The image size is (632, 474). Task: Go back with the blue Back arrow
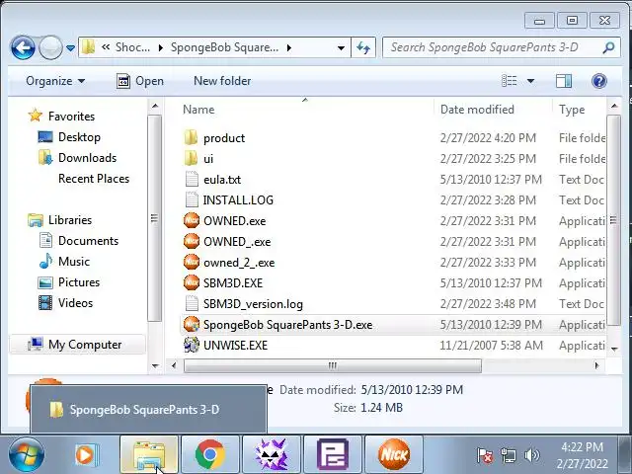point(23,47)
